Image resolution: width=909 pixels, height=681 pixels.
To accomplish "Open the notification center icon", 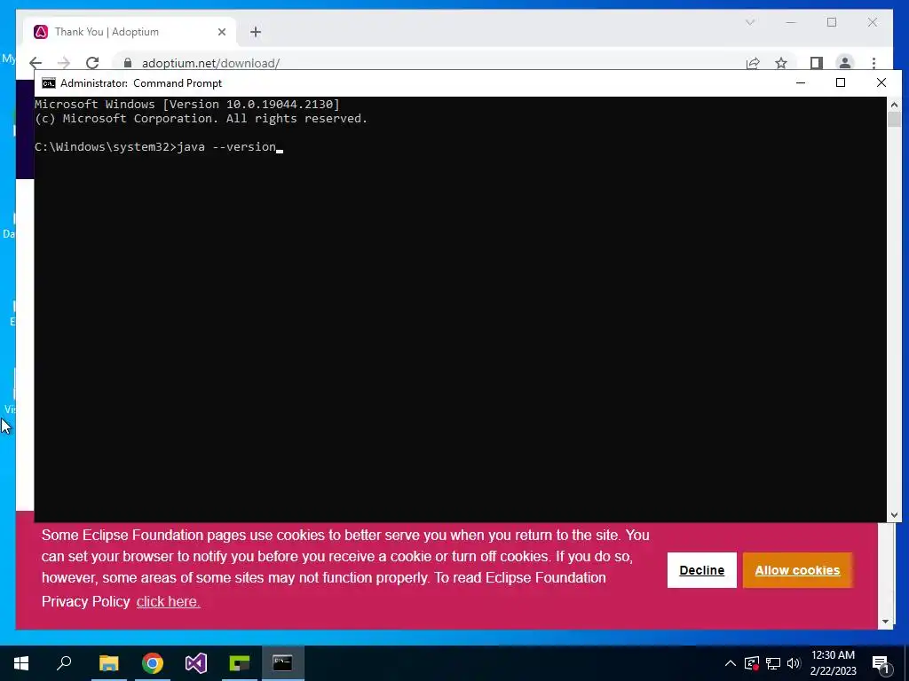I will pos(881,664).
